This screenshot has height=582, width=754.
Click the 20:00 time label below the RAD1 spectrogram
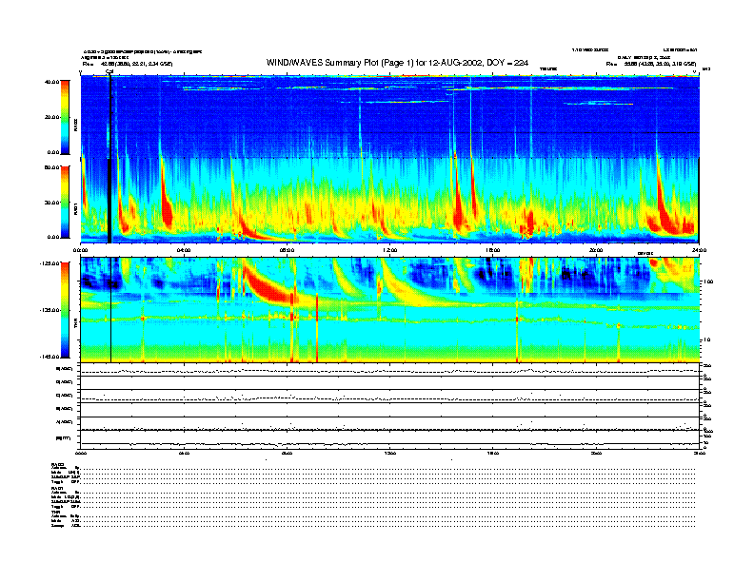coord(596,250)
